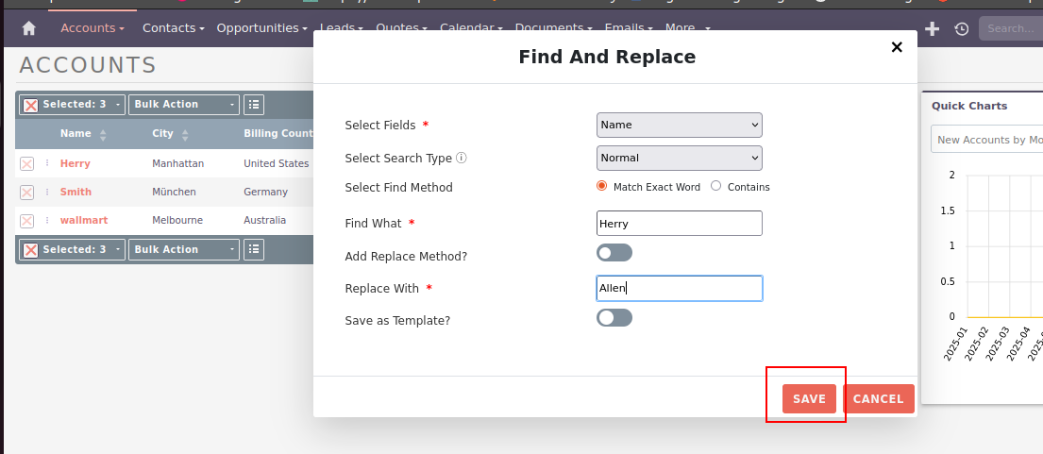Screen dimensions: 1043x454
Task: Expand the Select Search Type dropdown
Action: 679,158
